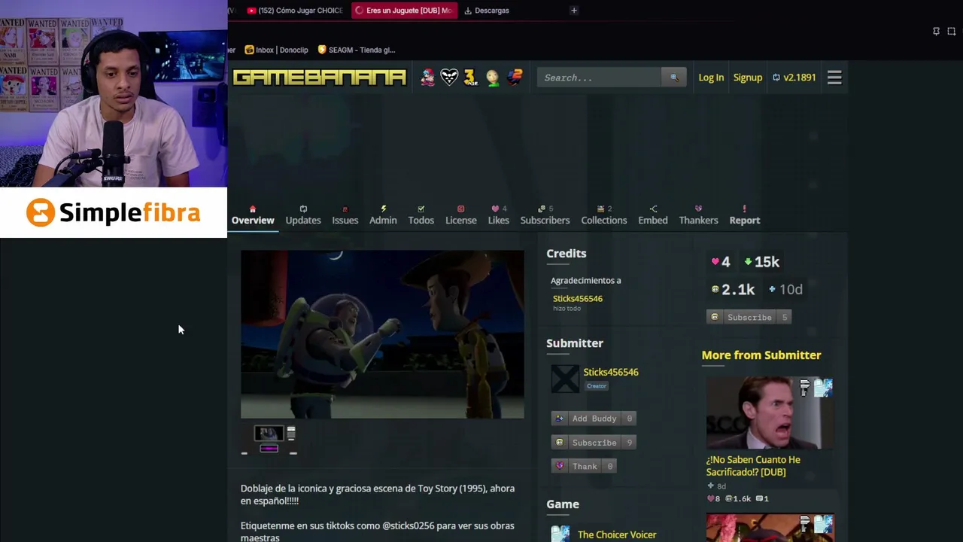This screenshot has width=963, height=542.
Task: Open the Inbox | Donoclip bookmark
Action: tap(277, 50)
